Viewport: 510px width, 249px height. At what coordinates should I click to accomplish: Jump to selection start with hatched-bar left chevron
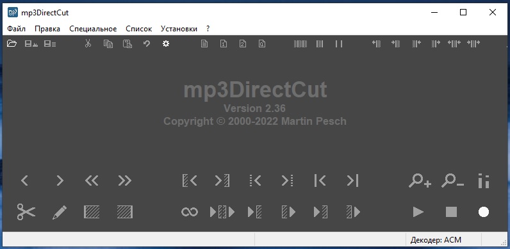coord(190,181)
